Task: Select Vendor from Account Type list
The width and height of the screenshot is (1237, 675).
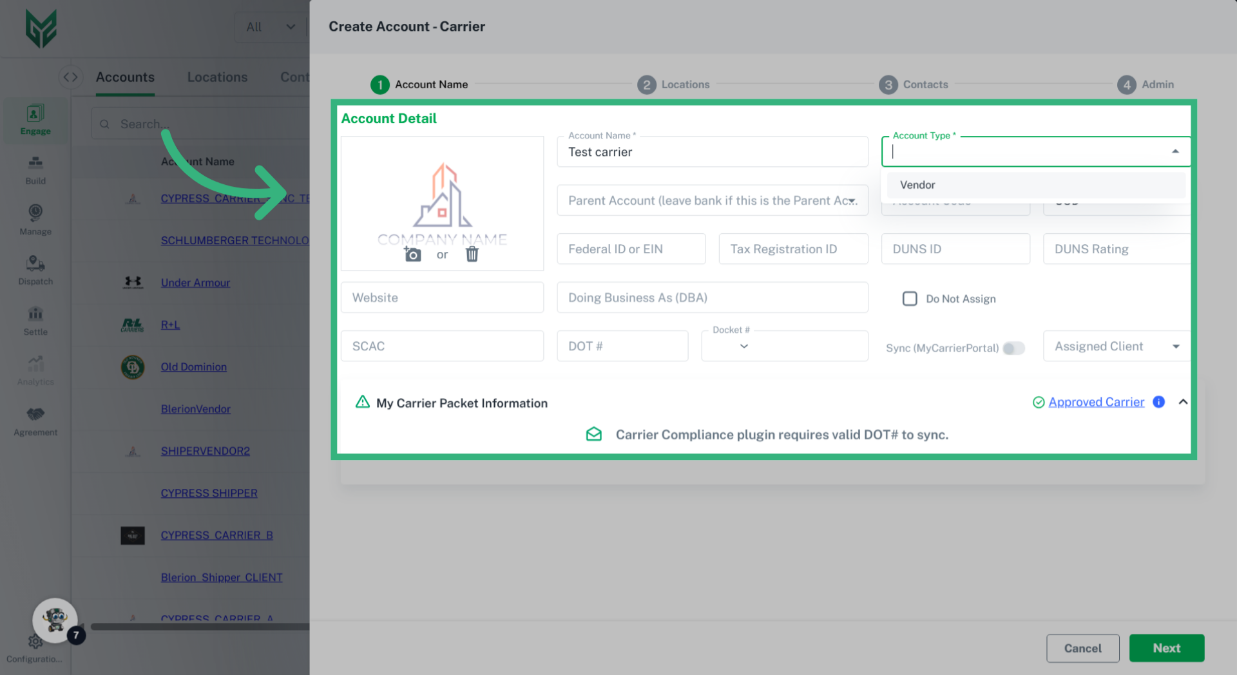Action: tap(917, 185)
